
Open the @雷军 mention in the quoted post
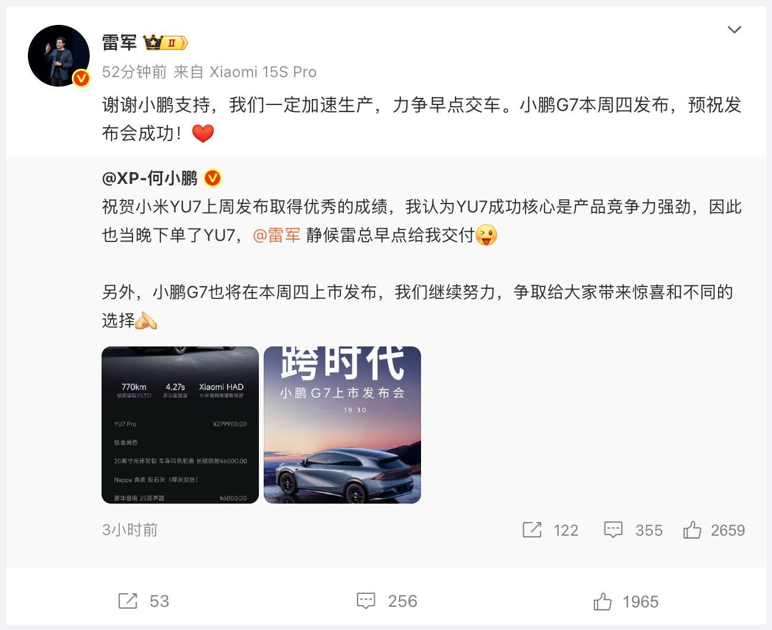coord(277,235)
